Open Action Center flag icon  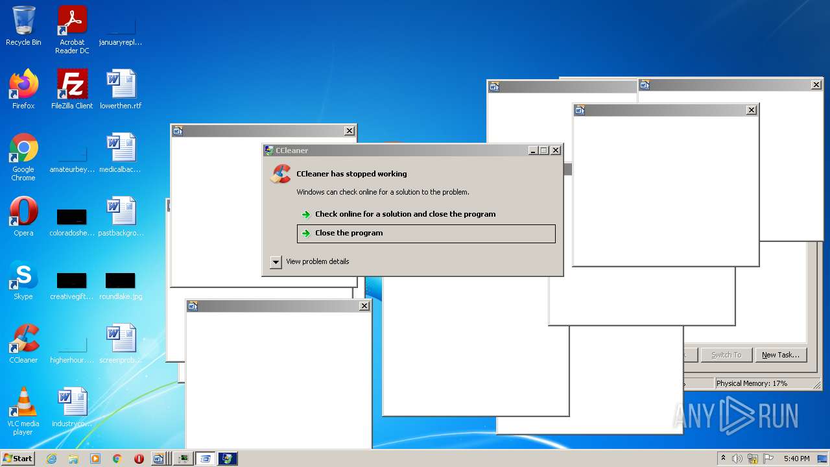(x=768, y=459)
